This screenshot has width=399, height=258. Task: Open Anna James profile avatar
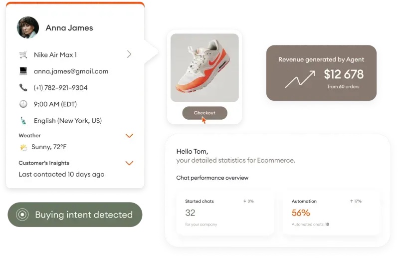(x=28, y=27)
